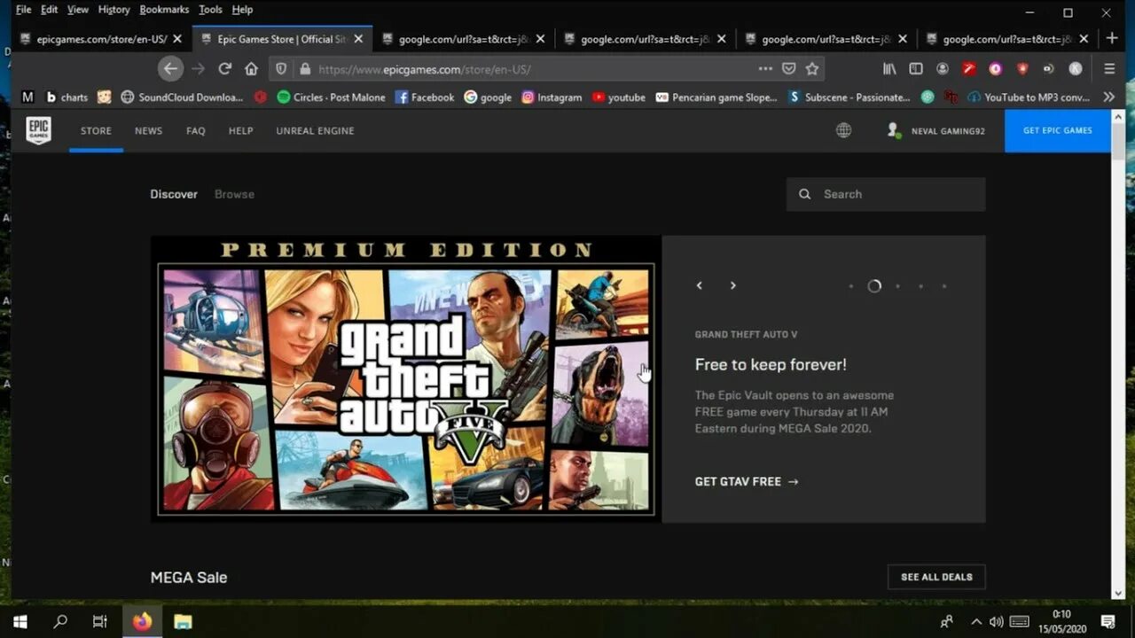Show previous carousel slide arrow

(x=699, y=285)
